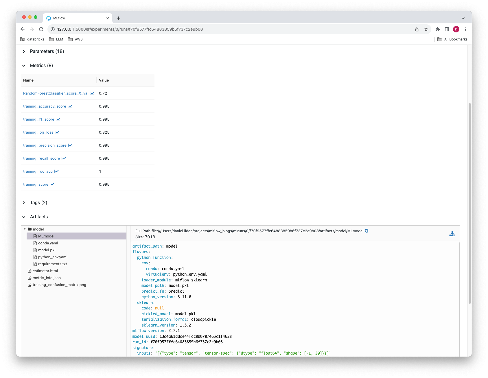Open chart for training_roc_auc metric

point(57,171)
